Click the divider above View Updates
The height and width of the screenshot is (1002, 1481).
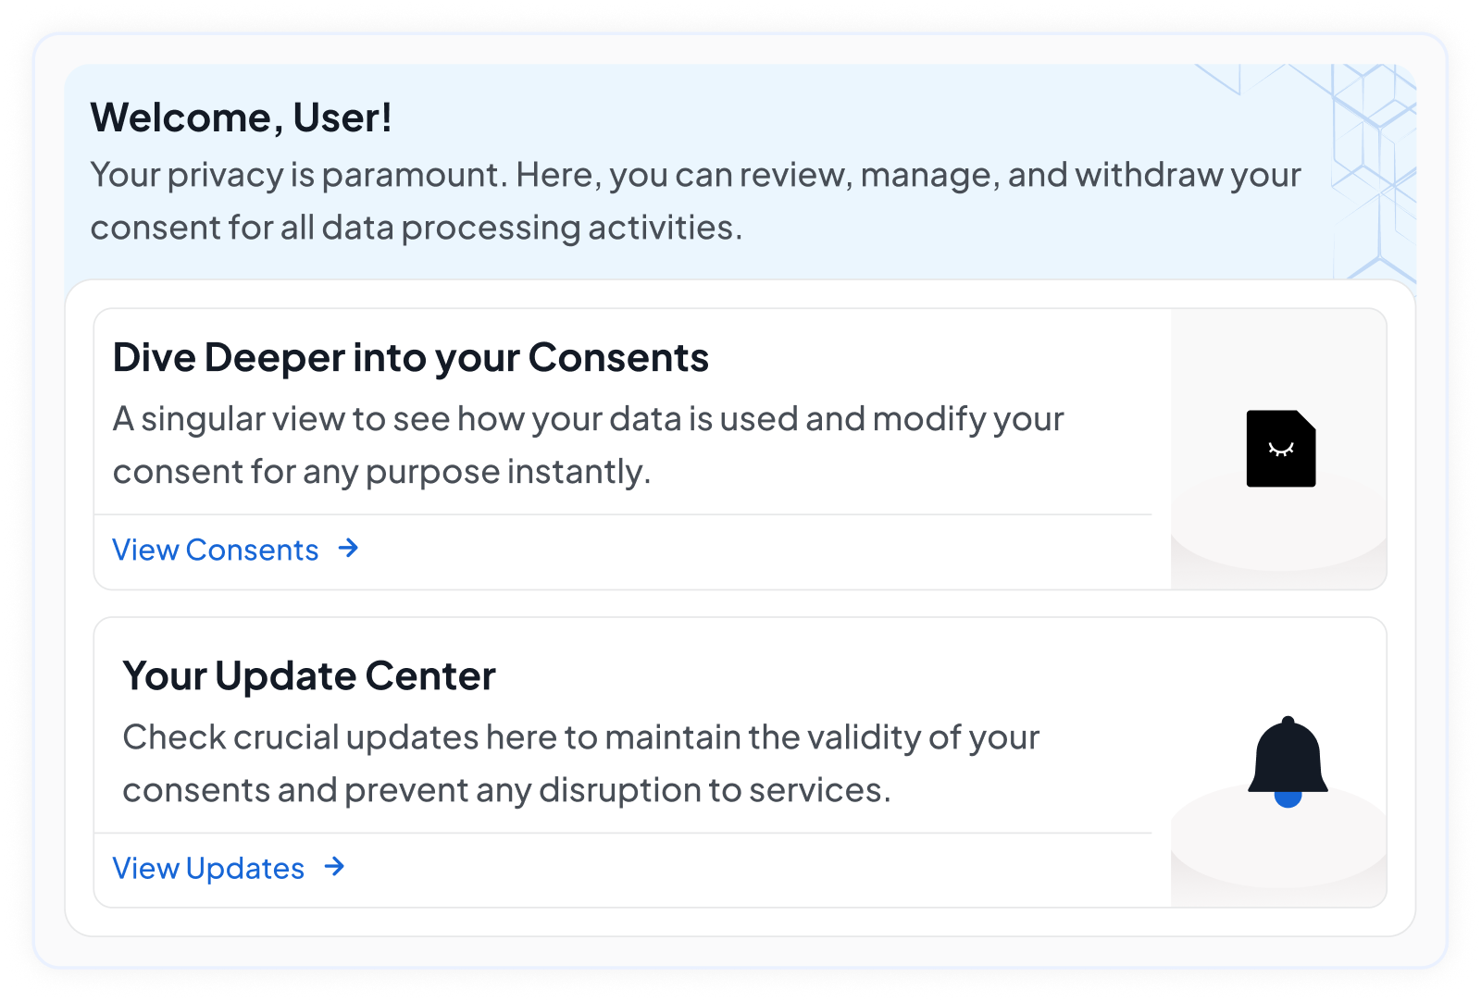click(x=623, y=833)
